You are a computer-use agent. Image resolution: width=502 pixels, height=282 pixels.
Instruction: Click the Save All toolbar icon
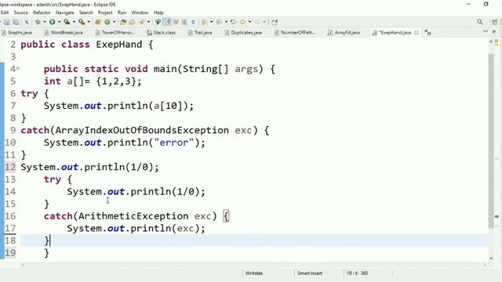(x=16, y=22)
